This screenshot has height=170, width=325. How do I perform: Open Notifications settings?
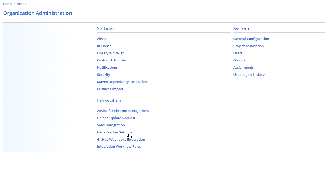coord(107,68)
